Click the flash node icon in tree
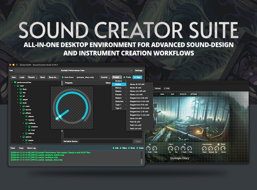The width and height of the screenshot is (257, 190). [21, 89]
